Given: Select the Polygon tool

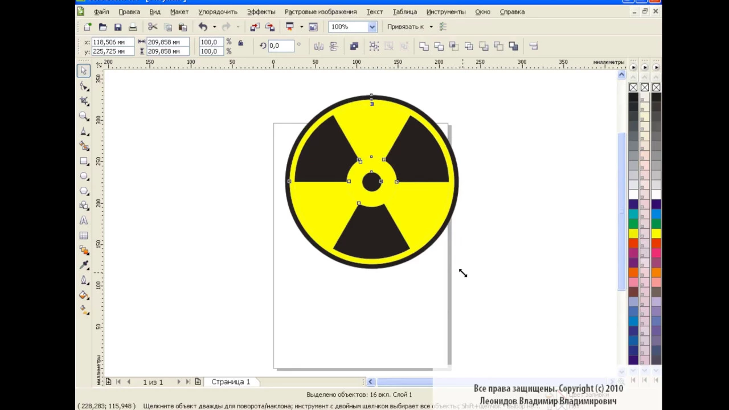Looking at the screenshot, I should [x=84, y=191].
